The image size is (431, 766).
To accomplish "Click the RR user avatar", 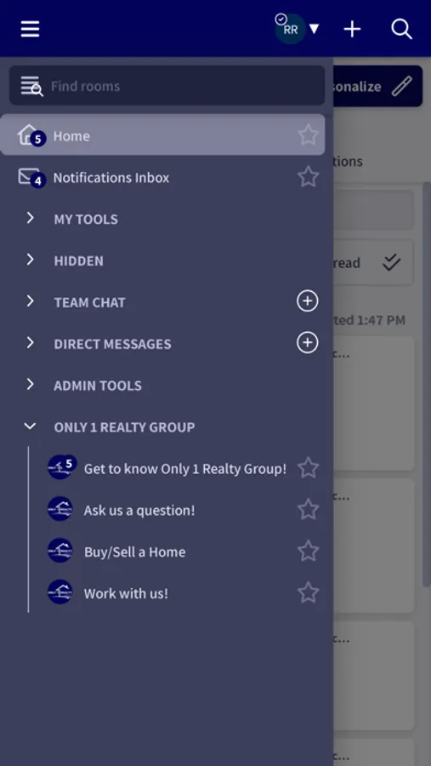I will (291, 29).
